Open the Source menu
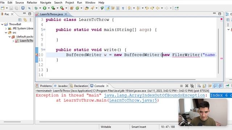 click(20, 3)
